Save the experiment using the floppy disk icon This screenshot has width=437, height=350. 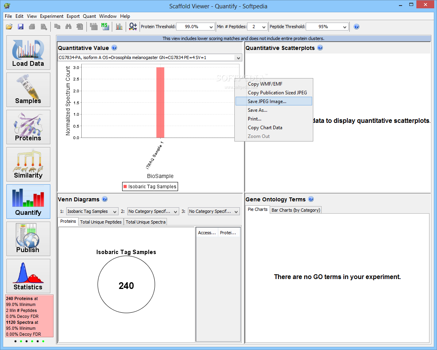(21, 27)
